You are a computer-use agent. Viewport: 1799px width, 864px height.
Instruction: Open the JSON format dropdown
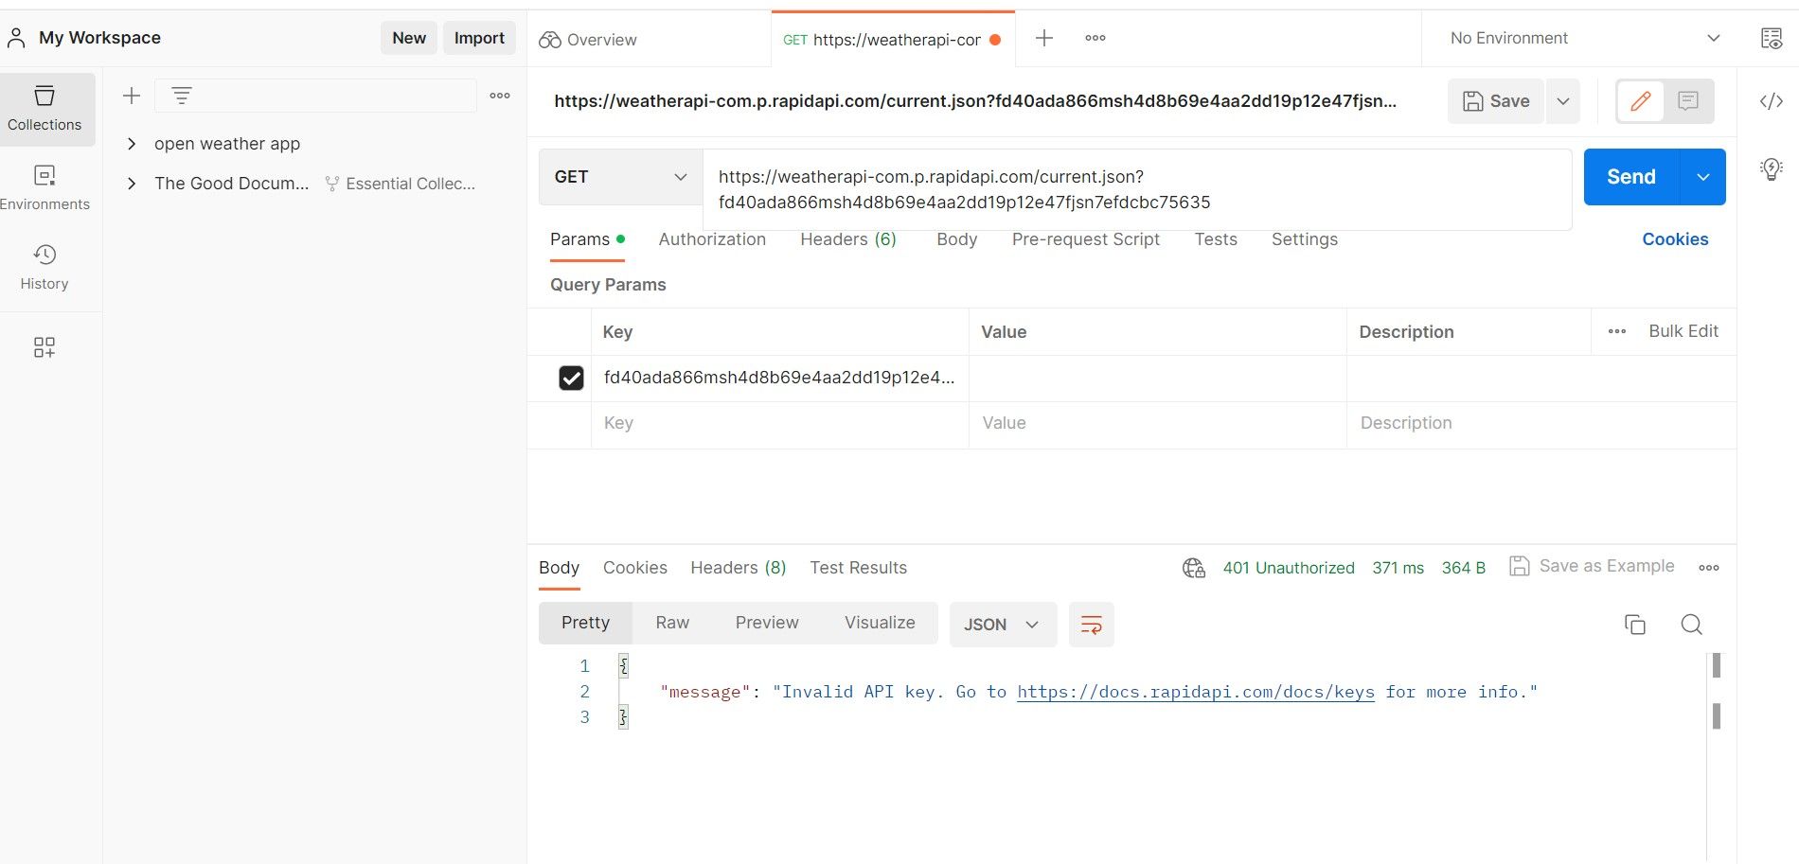click(1002, 625)
